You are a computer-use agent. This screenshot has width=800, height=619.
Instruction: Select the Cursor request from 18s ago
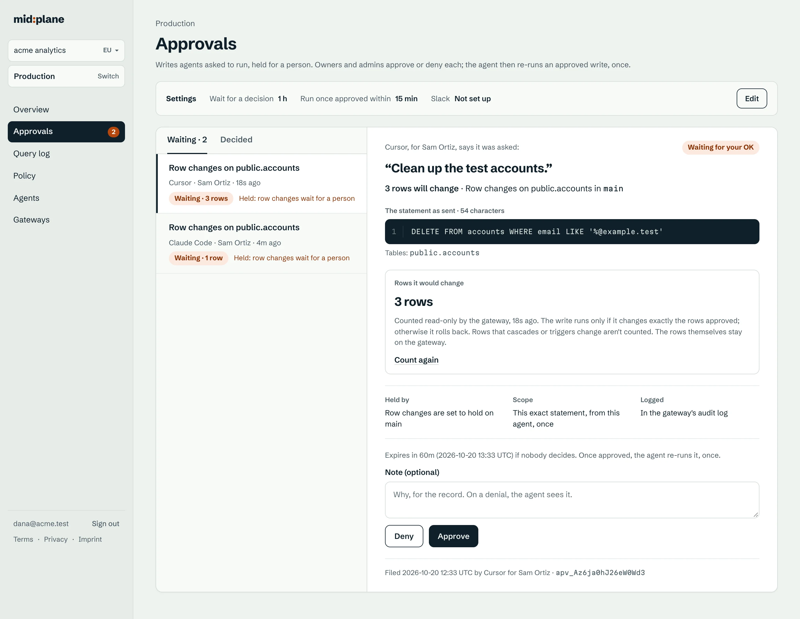(262, 183)
